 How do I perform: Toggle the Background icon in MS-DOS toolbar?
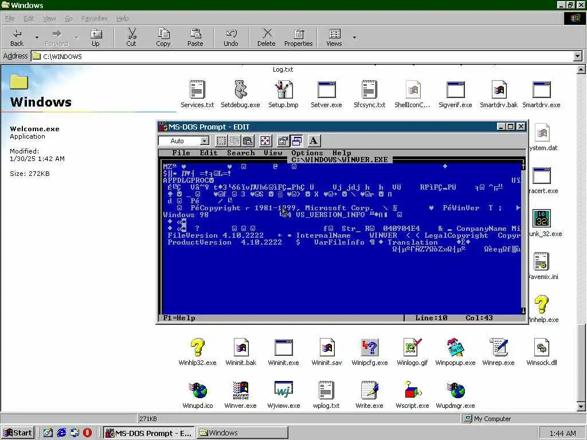[296, 141]
